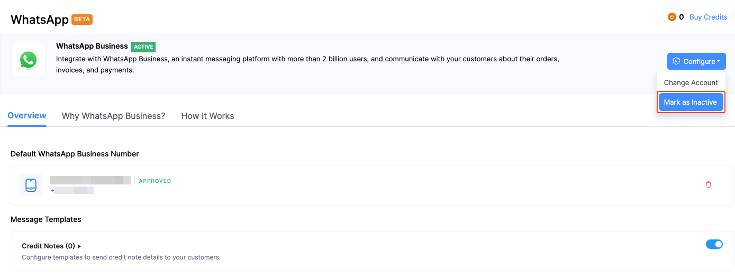735x278 pixels.
Task: Delete the default WhatsApp Business number
Action: point(709,184)
